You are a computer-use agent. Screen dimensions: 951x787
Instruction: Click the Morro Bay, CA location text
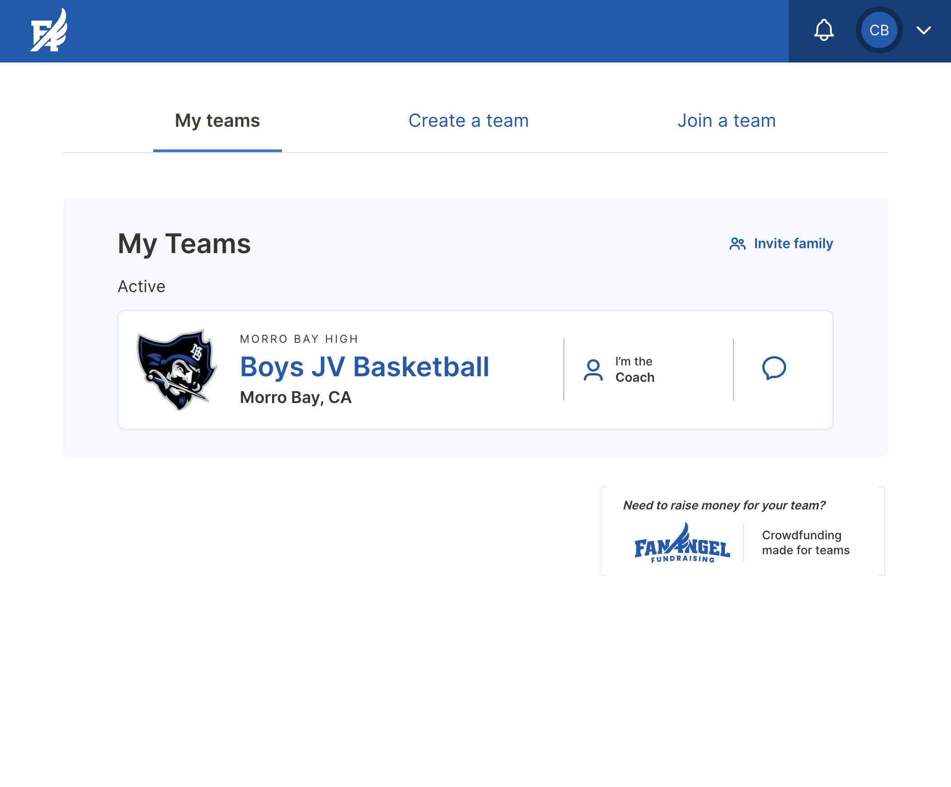coord(296,398)
